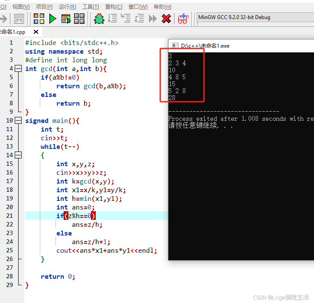Select the 未命名1.cpp editor tab
This screenshot has height=303, width=314.
pyautogui.click(x=13, y=32)
